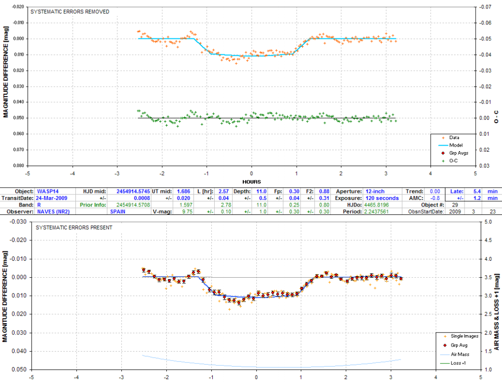Click the "Object:" label

24,191
